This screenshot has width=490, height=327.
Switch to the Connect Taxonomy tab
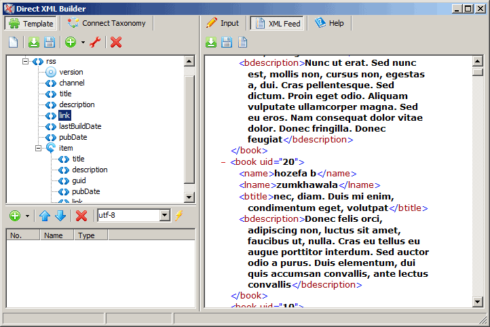pyautogui.click(x=107, y=23)
